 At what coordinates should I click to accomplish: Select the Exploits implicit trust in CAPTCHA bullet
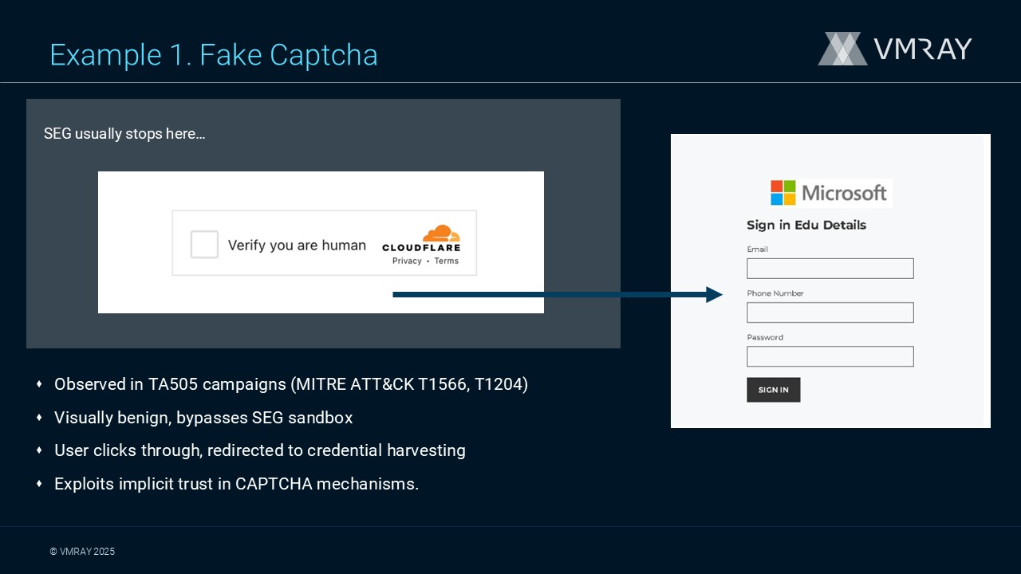pos(236,484)
